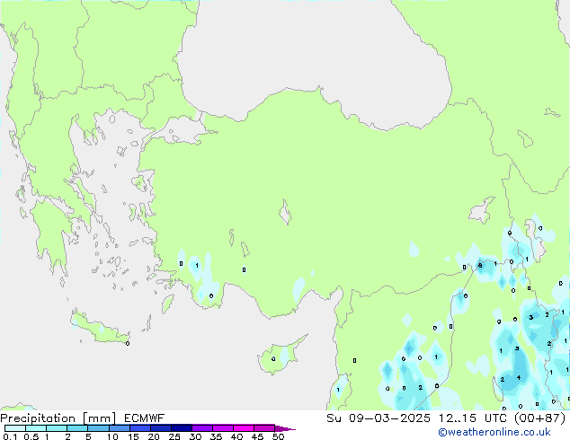
Task: Click the "30" legend scale label
Action: (x=195, y=436)
